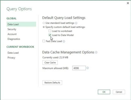Open Current Workbook Data Load section
Viewport: 131px width, 100px height.
[x=13, y=53]
